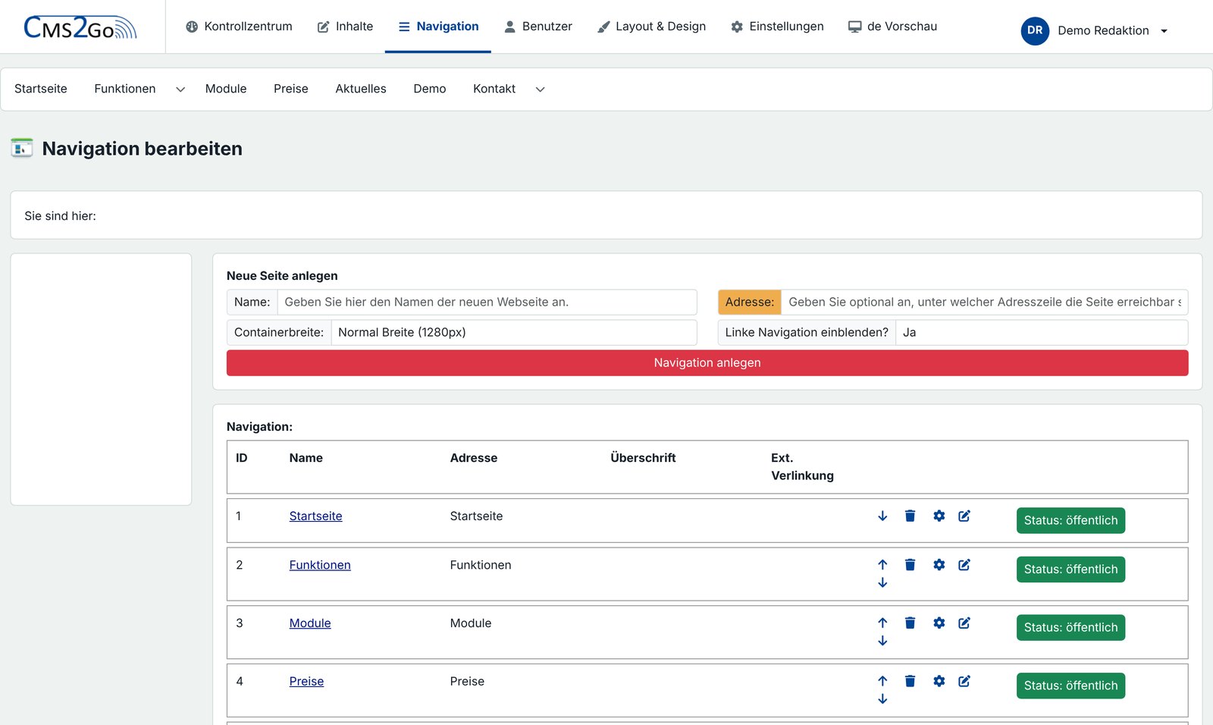This screenshot has height=725, width=1213.
Task: Focus the Adresse input field
Action: [x=984, y=302]
